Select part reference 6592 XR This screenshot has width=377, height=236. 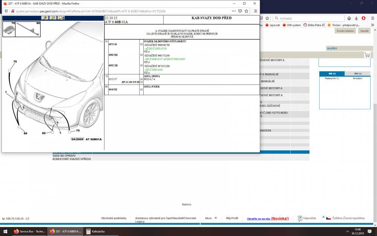click(x=113, y=66)
